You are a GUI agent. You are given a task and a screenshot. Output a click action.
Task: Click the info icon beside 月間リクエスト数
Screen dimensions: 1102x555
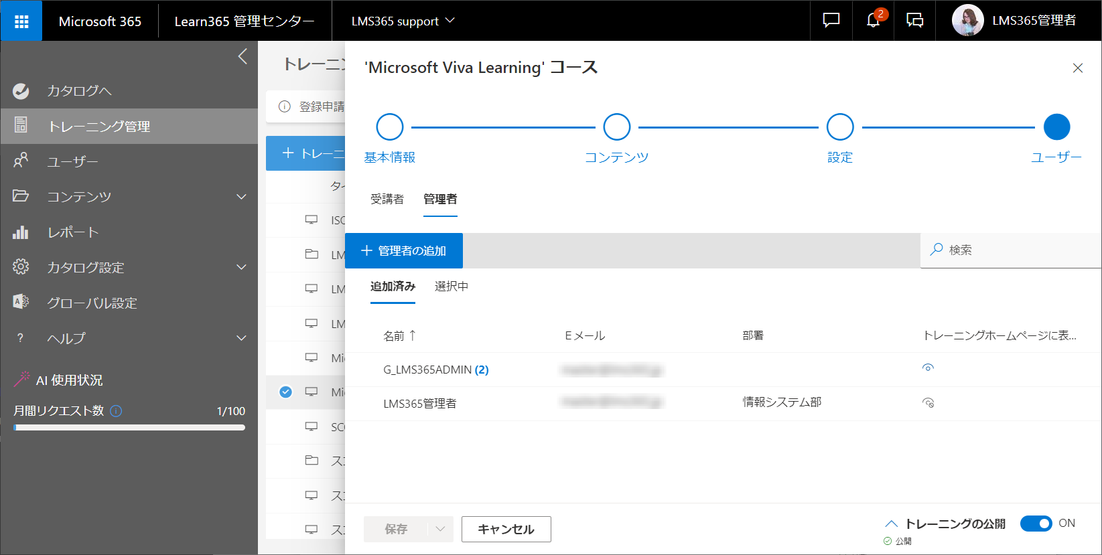click(x=116, y=411)
